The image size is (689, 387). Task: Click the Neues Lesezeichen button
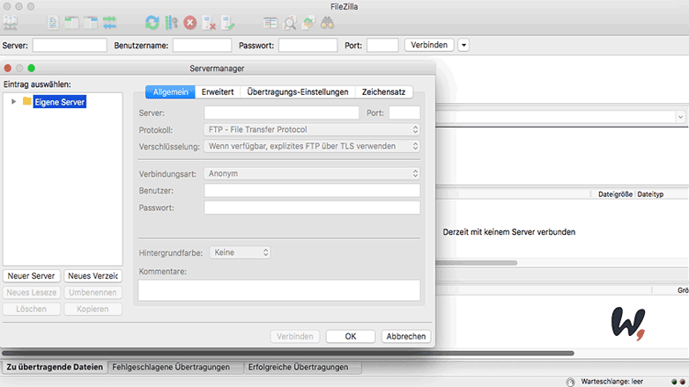pos(31,292)
